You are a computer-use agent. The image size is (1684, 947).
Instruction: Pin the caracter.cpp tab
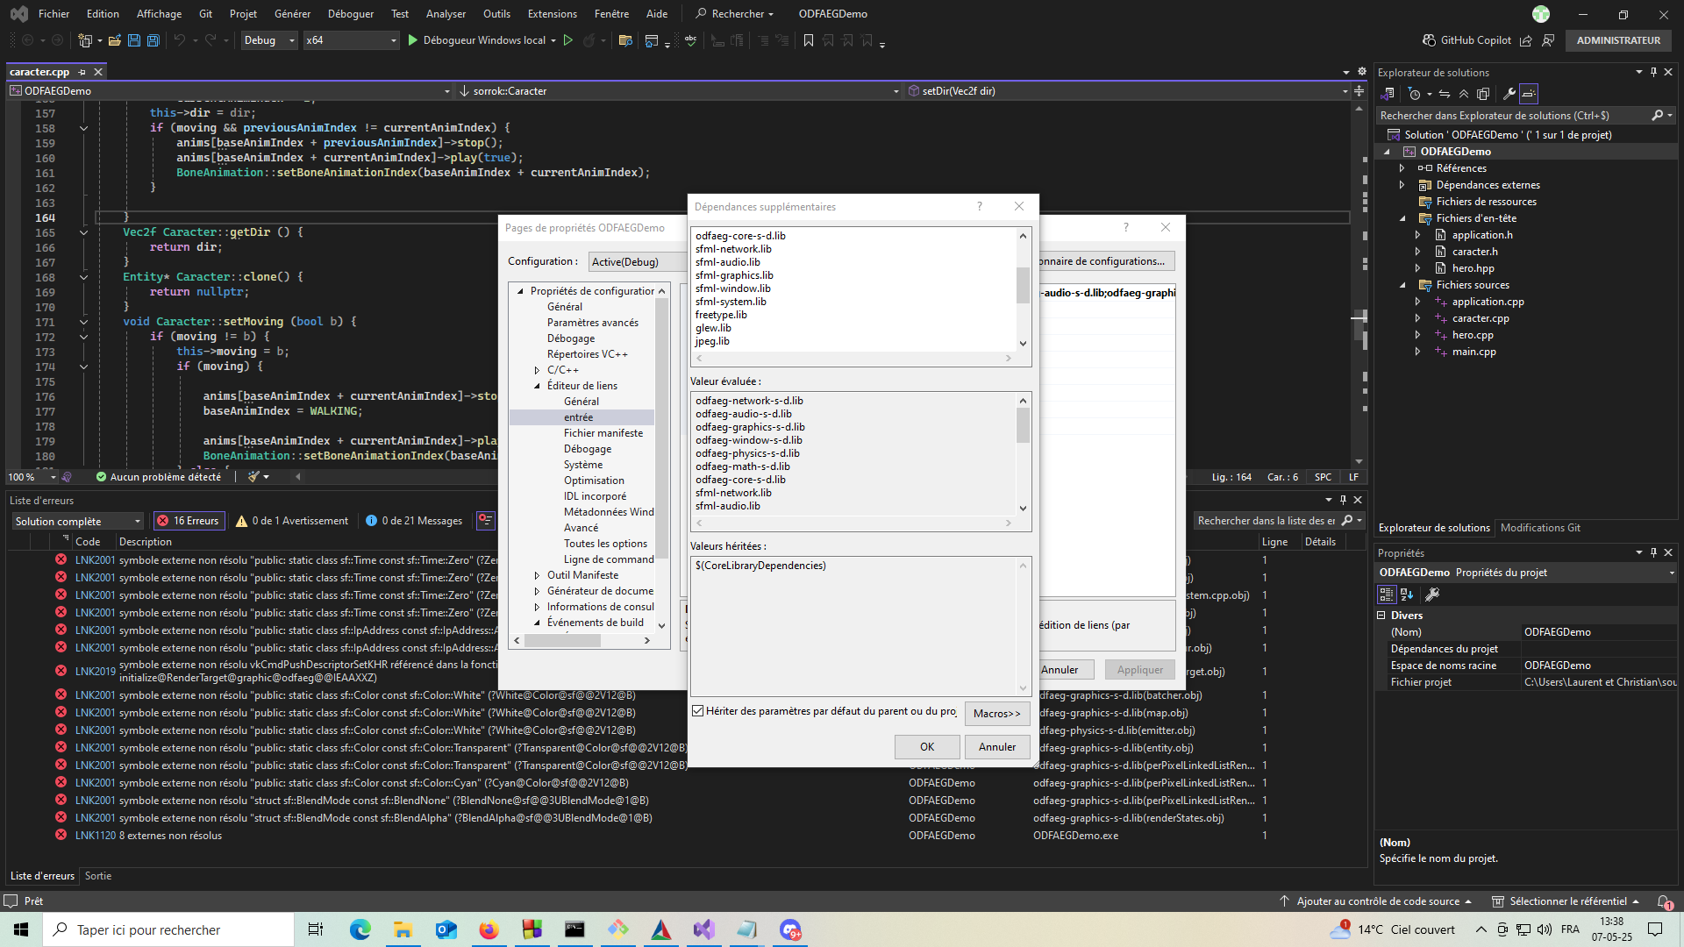pos(82,72)
